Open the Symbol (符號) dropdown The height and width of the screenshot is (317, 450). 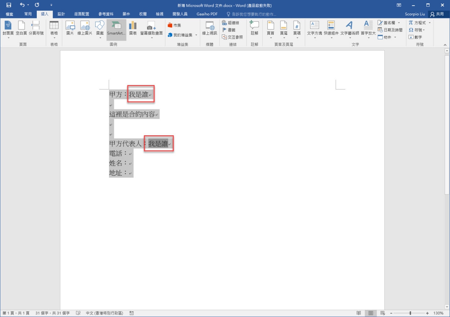[417, 30]
